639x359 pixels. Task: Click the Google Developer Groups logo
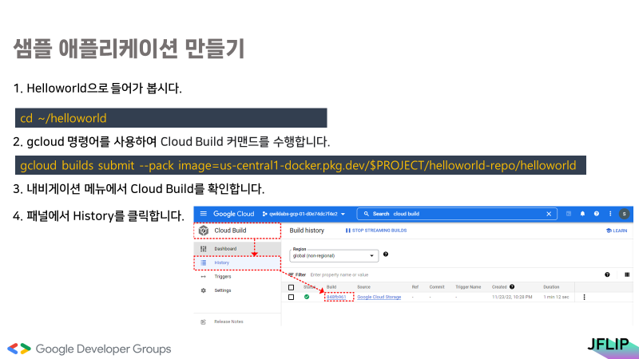(89, 349)
